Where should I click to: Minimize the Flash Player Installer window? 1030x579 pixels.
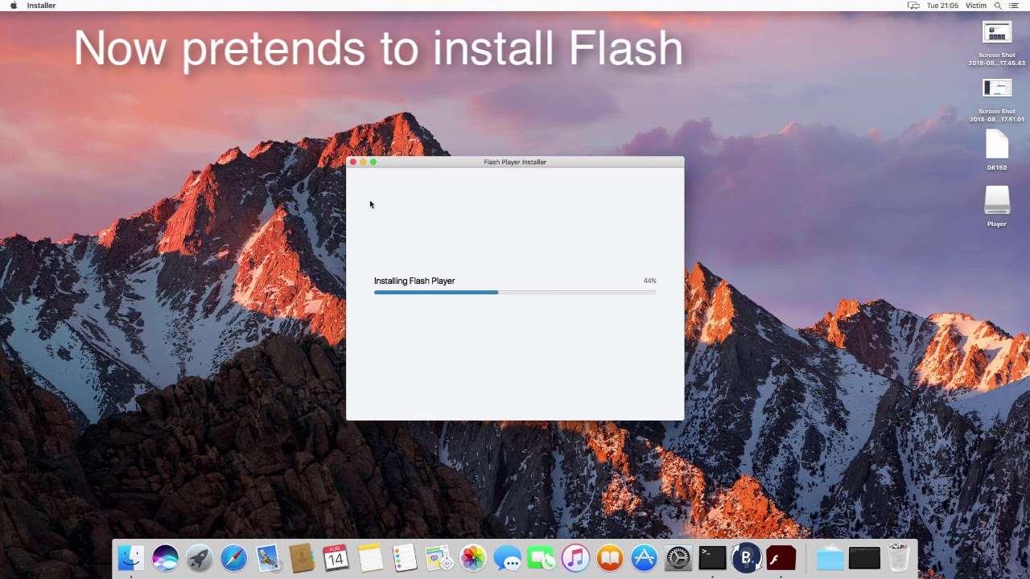point(363,162)
